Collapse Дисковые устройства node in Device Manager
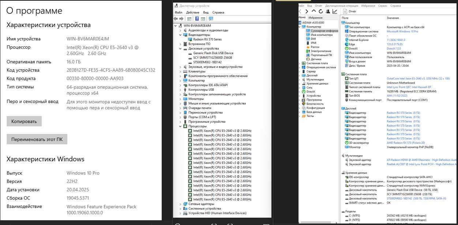The height and width of the screenshot is (225, 458). (x=180, y=49)
